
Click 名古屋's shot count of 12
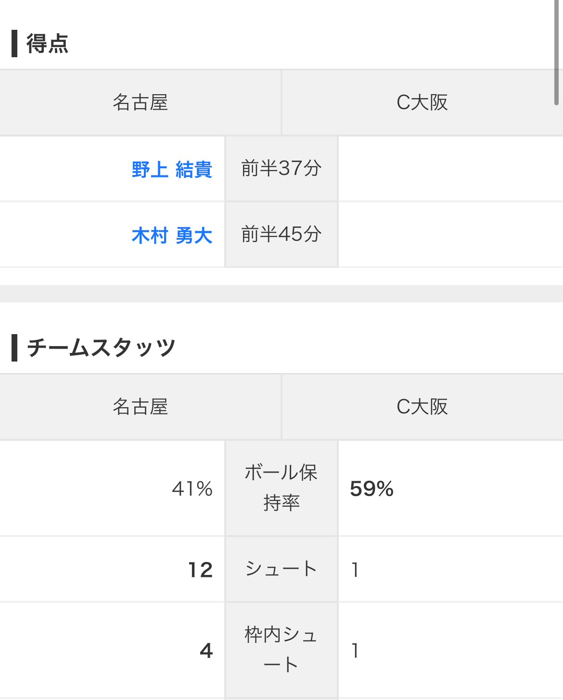pos(200,570)
